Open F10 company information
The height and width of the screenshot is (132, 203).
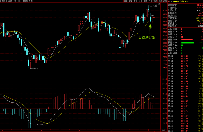150,1
